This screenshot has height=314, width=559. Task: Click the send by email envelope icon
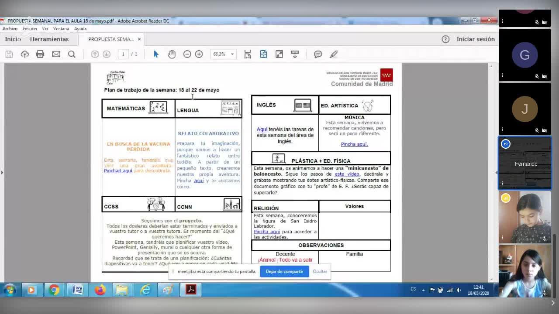pos(56,54)
